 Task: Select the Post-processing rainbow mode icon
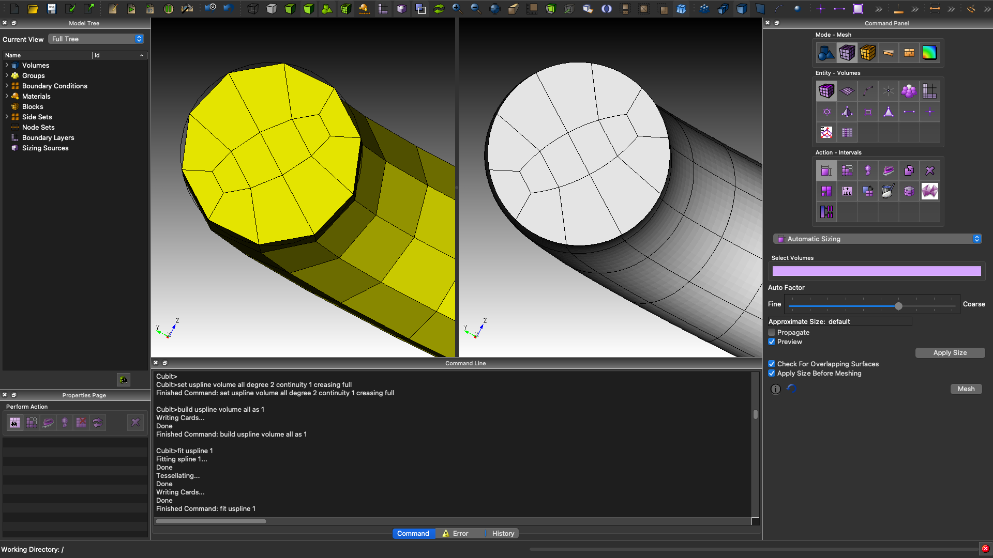[929, 53]
